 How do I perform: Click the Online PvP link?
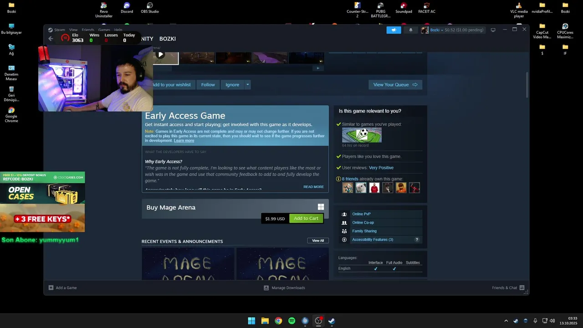(x=361, y=214)
